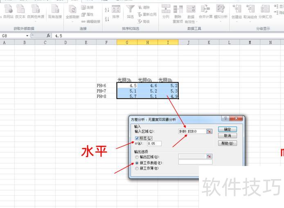This screenshot has height=208, width=284.
Task: Click Remove Duplicates (删除重复项)
Action: click(x=178, y=14)
